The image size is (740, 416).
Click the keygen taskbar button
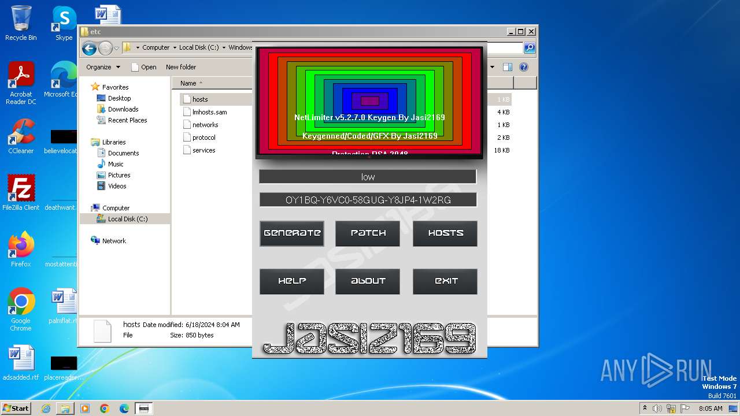tap(144, 408)
